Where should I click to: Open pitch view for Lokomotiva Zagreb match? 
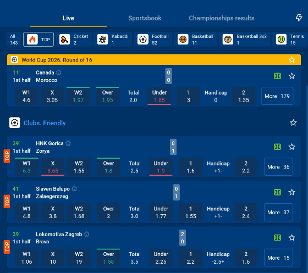(277, 238)
